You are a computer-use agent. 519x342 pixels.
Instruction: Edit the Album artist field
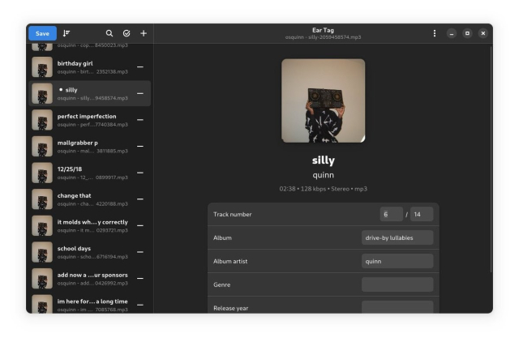[397, 261]
